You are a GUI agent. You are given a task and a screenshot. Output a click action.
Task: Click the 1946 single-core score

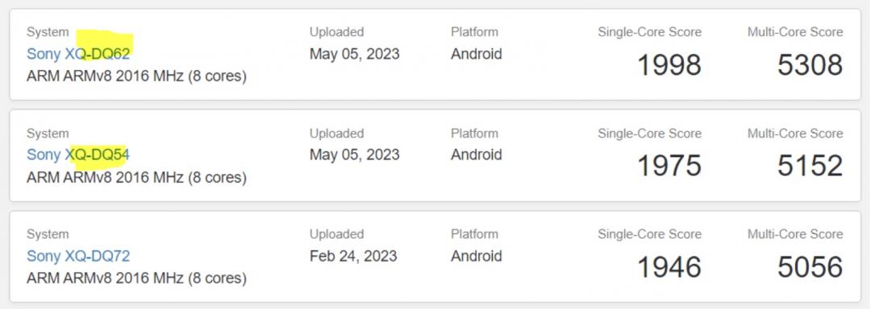669,267
